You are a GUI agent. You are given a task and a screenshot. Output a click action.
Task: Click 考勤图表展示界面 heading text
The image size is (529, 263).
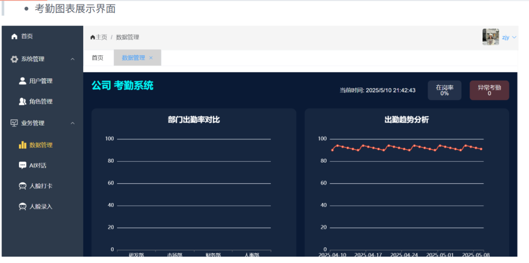point(75,9)
